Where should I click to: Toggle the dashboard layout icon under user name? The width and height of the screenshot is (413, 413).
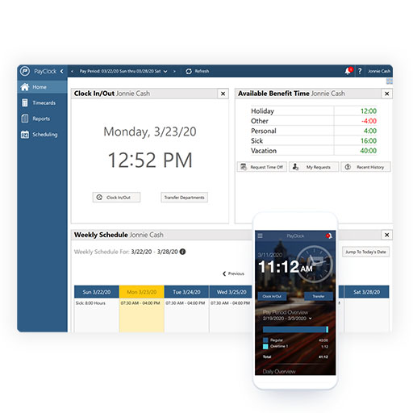389,81
